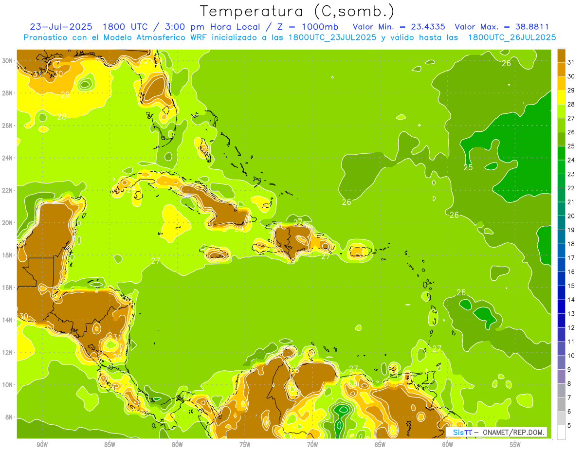The height and width of the screenshot is (451, 584).
Task: Click the 26N latitude axis label
Action: click(x=8, y=126)
